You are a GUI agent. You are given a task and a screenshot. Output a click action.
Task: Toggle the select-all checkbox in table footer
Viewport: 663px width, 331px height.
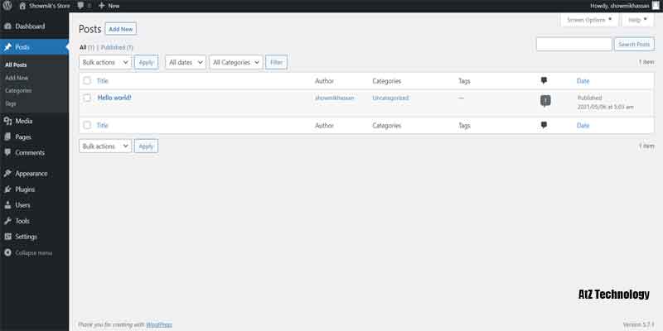87,126
